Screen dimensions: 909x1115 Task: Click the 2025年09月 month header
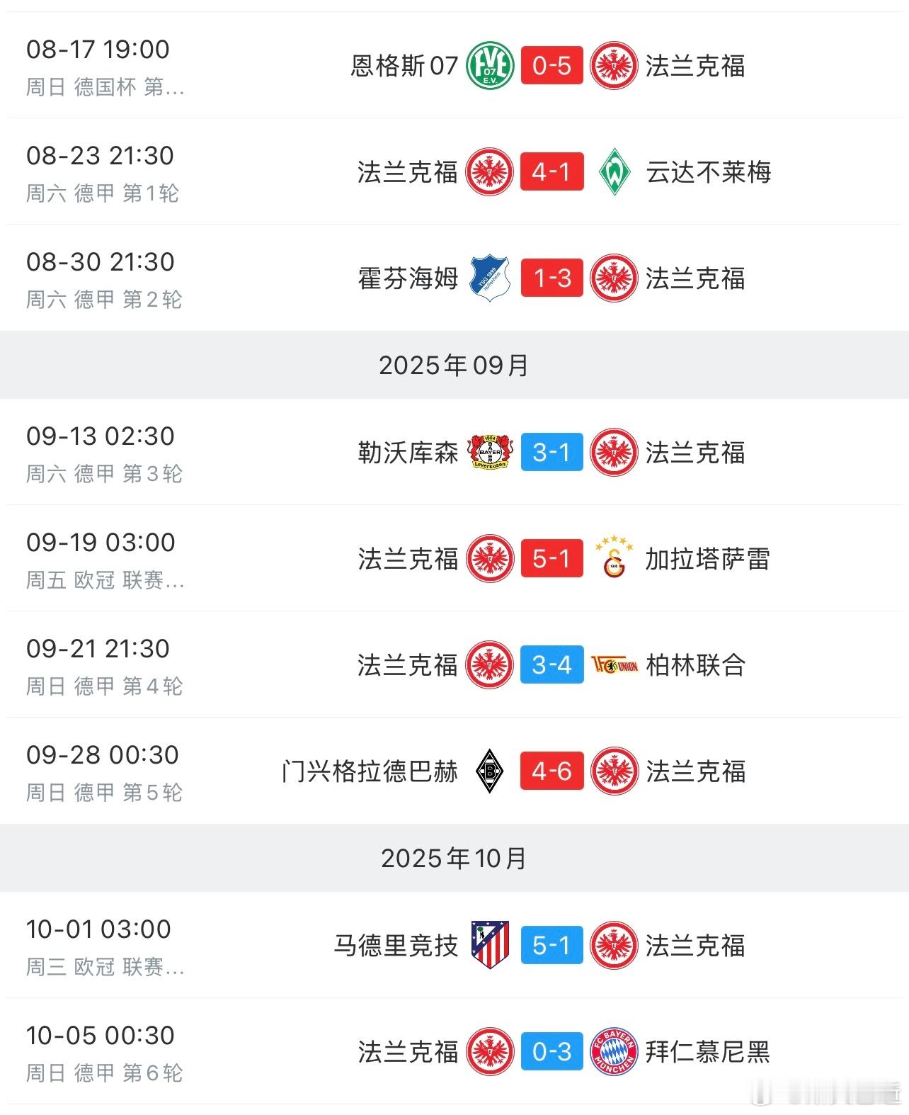point(454,365)
